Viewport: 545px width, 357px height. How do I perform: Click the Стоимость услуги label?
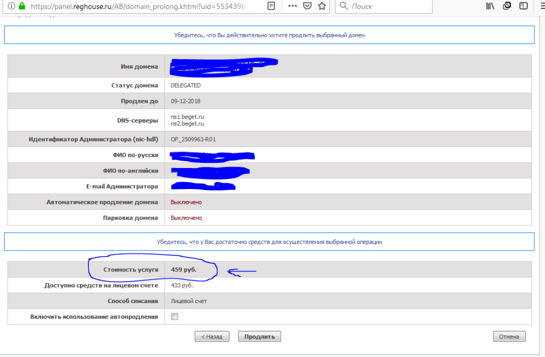(131, 270)
